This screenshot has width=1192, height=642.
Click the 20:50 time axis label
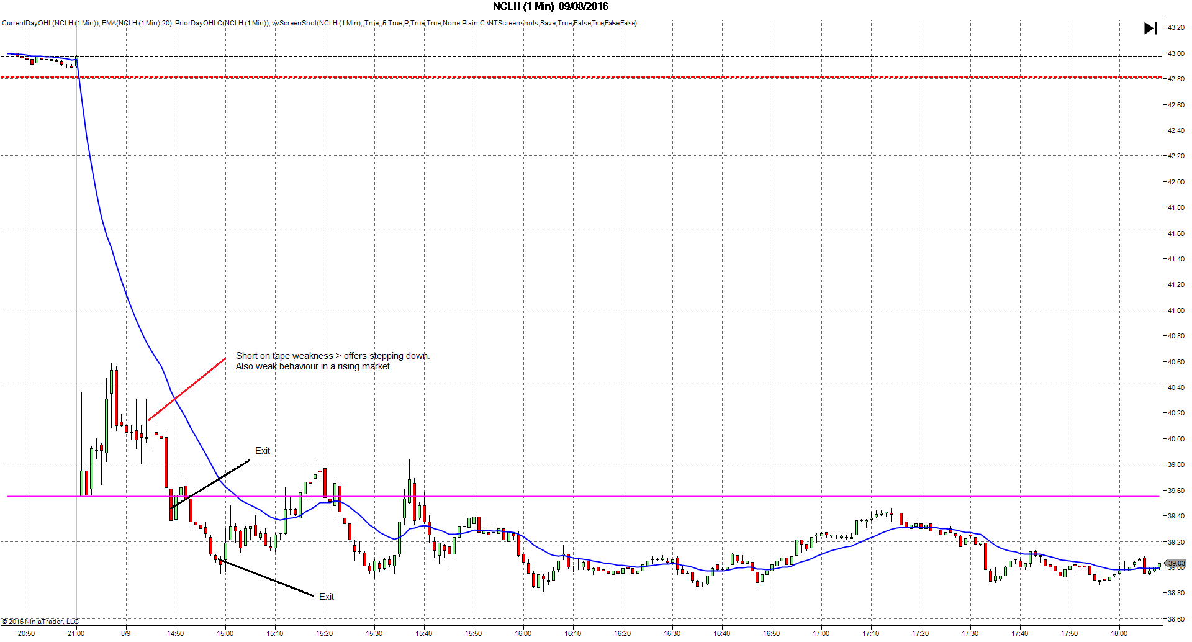(27, 633)
